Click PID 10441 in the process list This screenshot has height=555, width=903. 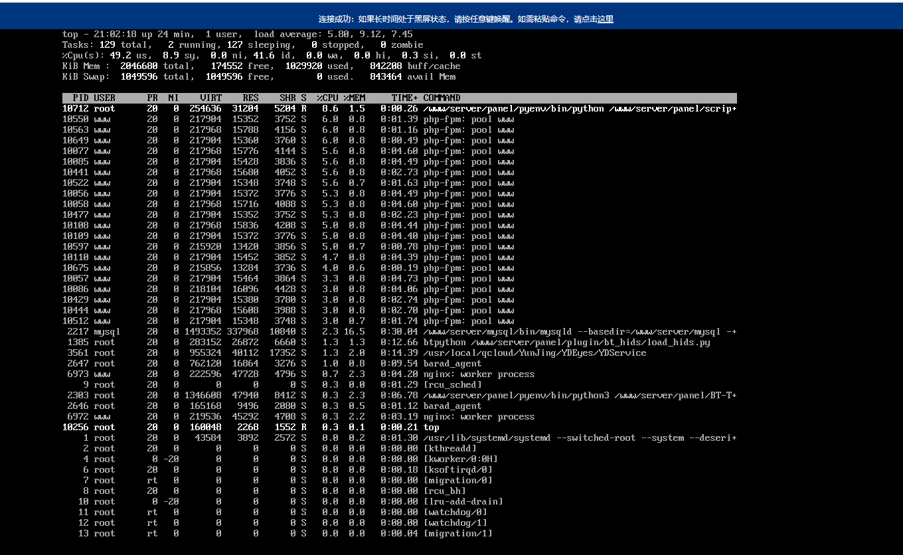(x=75, y=172)
